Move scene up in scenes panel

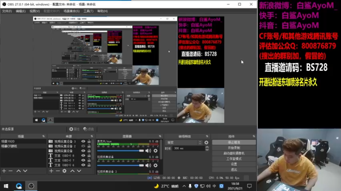coord(18,171)
